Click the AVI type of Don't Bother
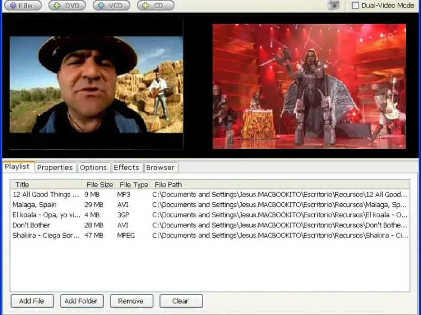This screenshot has height=315, width=421. pyautogui.click(x=123, y=225)
